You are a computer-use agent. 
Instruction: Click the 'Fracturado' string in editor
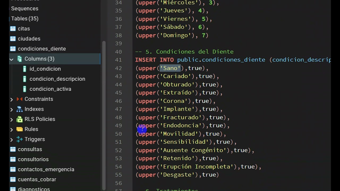pos(181,118)
